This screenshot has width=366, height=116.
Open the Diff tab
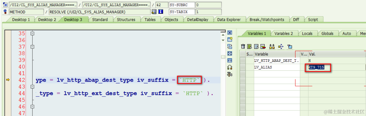click(x=296, y=20)
